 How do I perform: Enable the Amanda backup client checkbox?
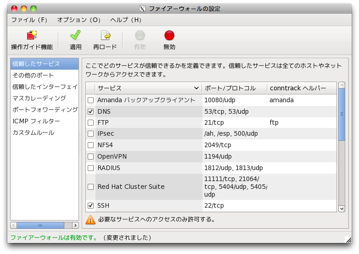91,100
